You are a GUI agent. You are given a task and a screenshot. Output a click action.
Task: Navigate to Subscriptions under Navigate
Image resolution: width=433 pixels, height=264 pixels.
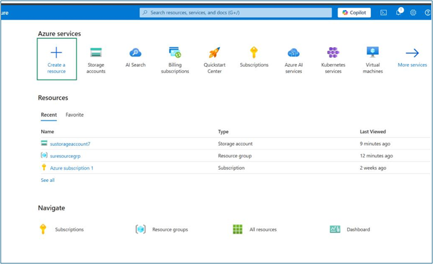(69, 229)
